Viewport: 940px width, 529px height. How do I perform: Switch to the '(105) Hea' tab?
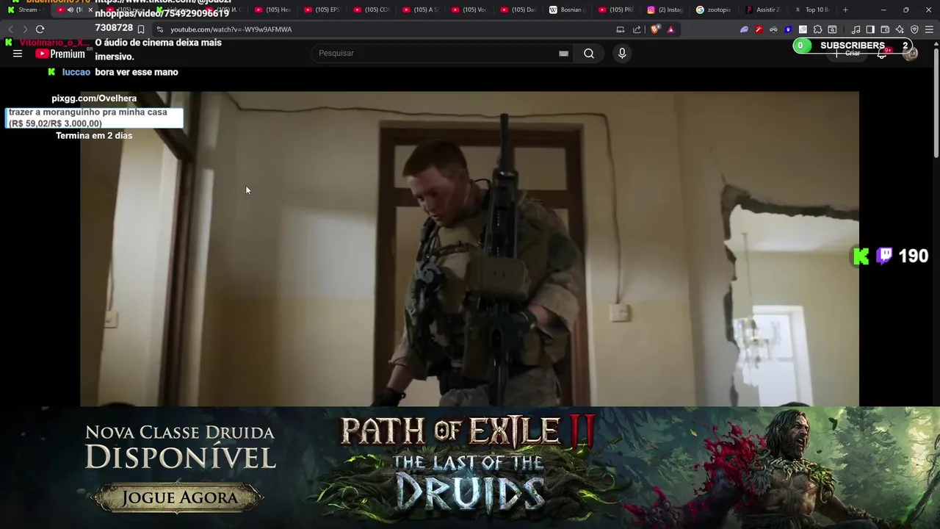pyautogui.click(x=272, y=10)
